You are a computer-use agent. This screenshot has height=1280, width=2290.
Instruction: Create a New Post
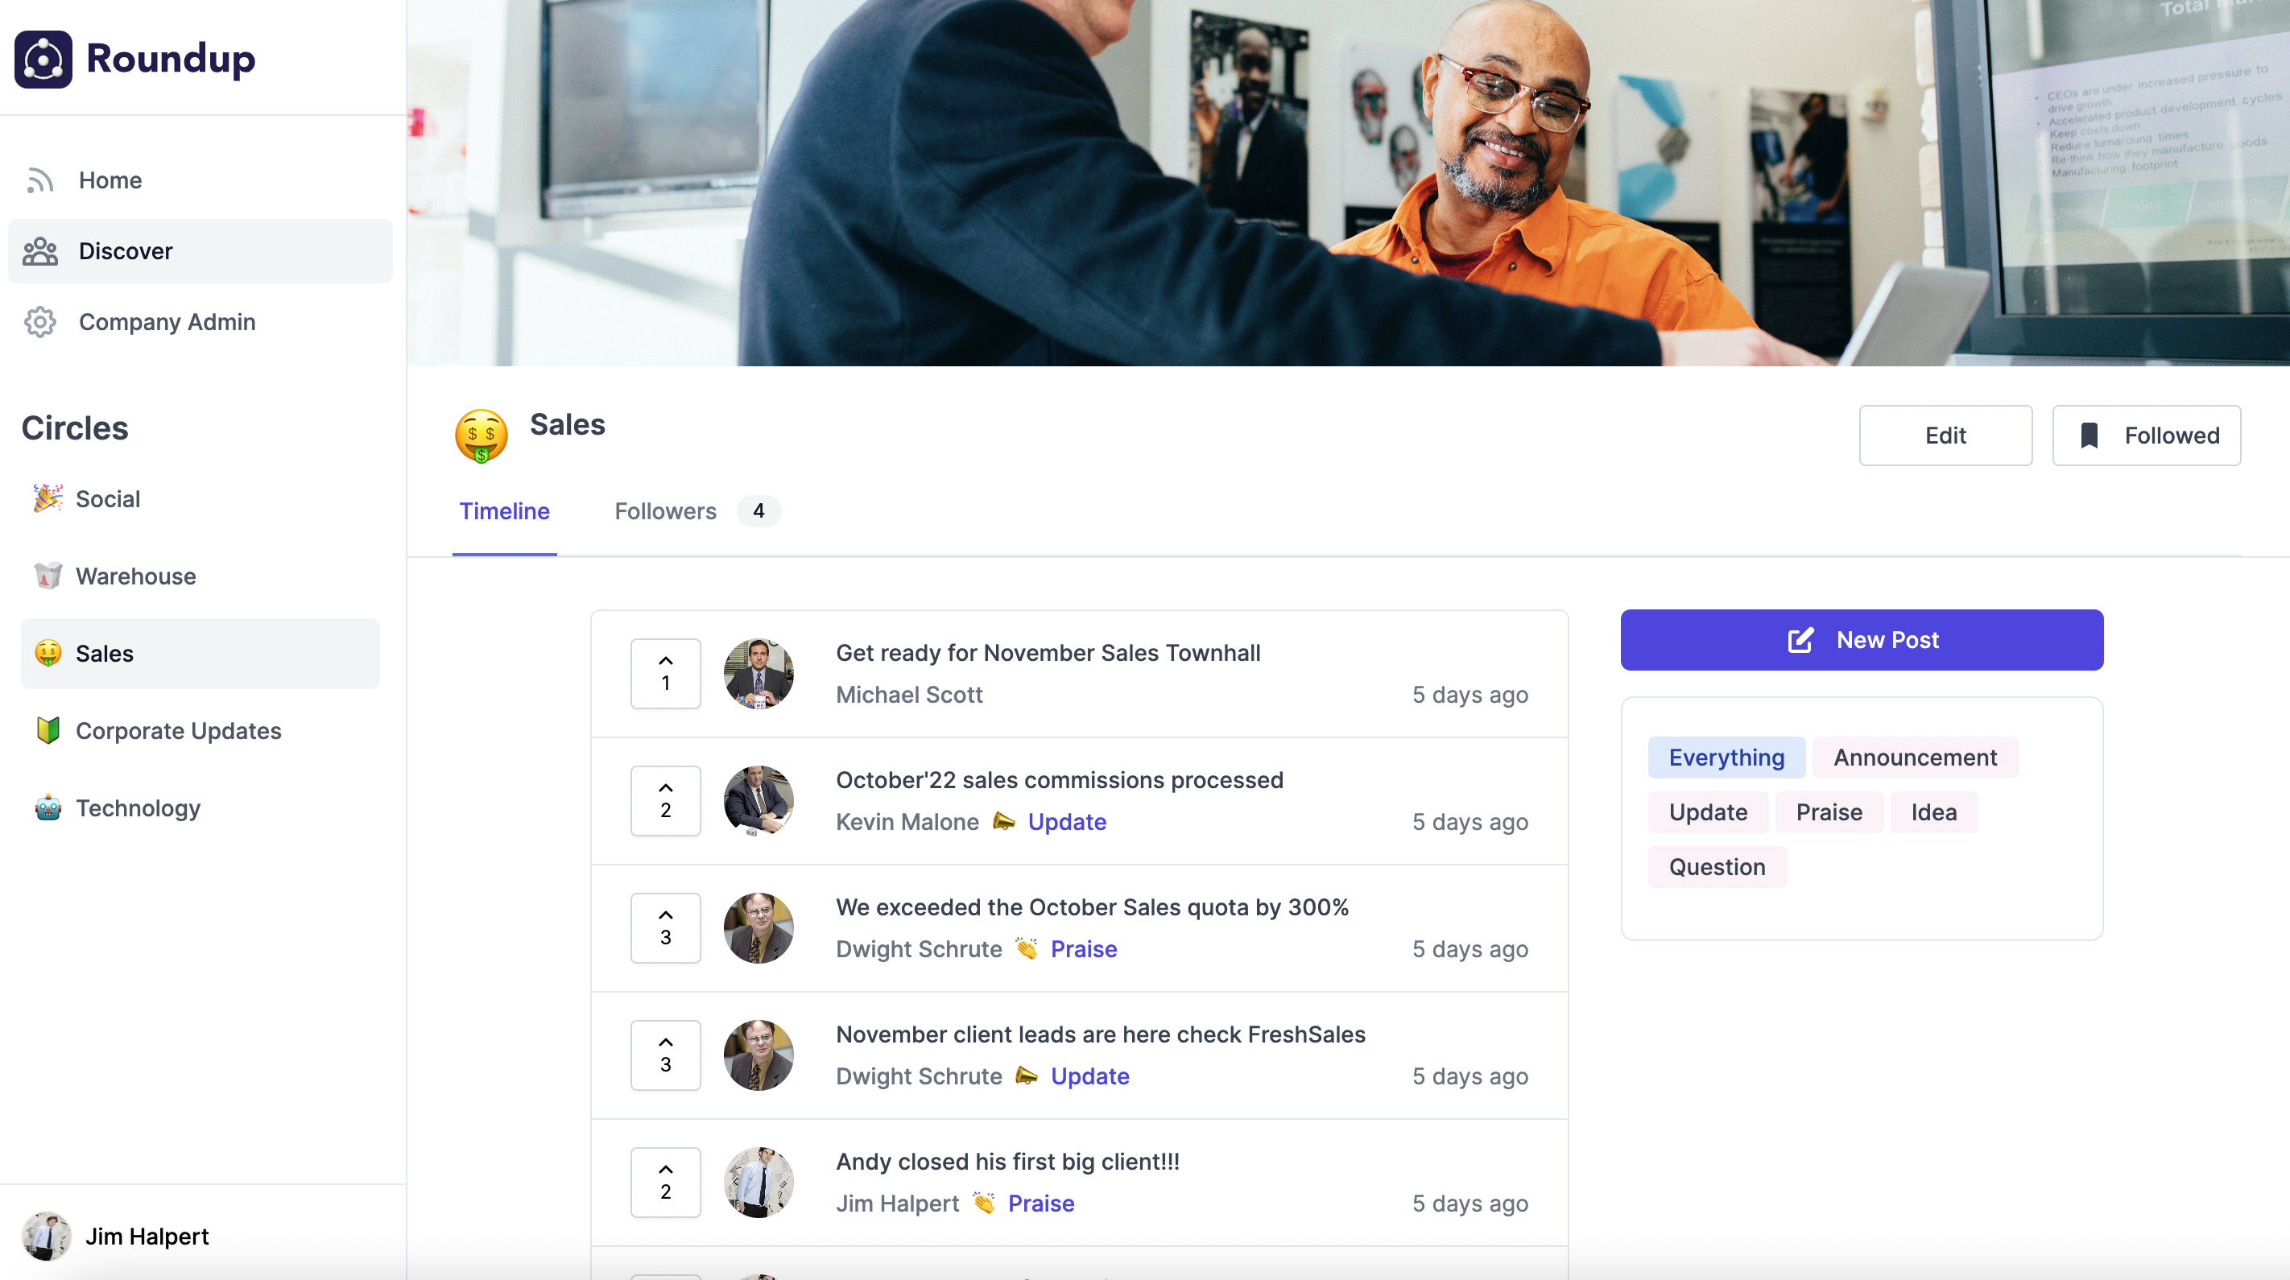(1862, 640)
